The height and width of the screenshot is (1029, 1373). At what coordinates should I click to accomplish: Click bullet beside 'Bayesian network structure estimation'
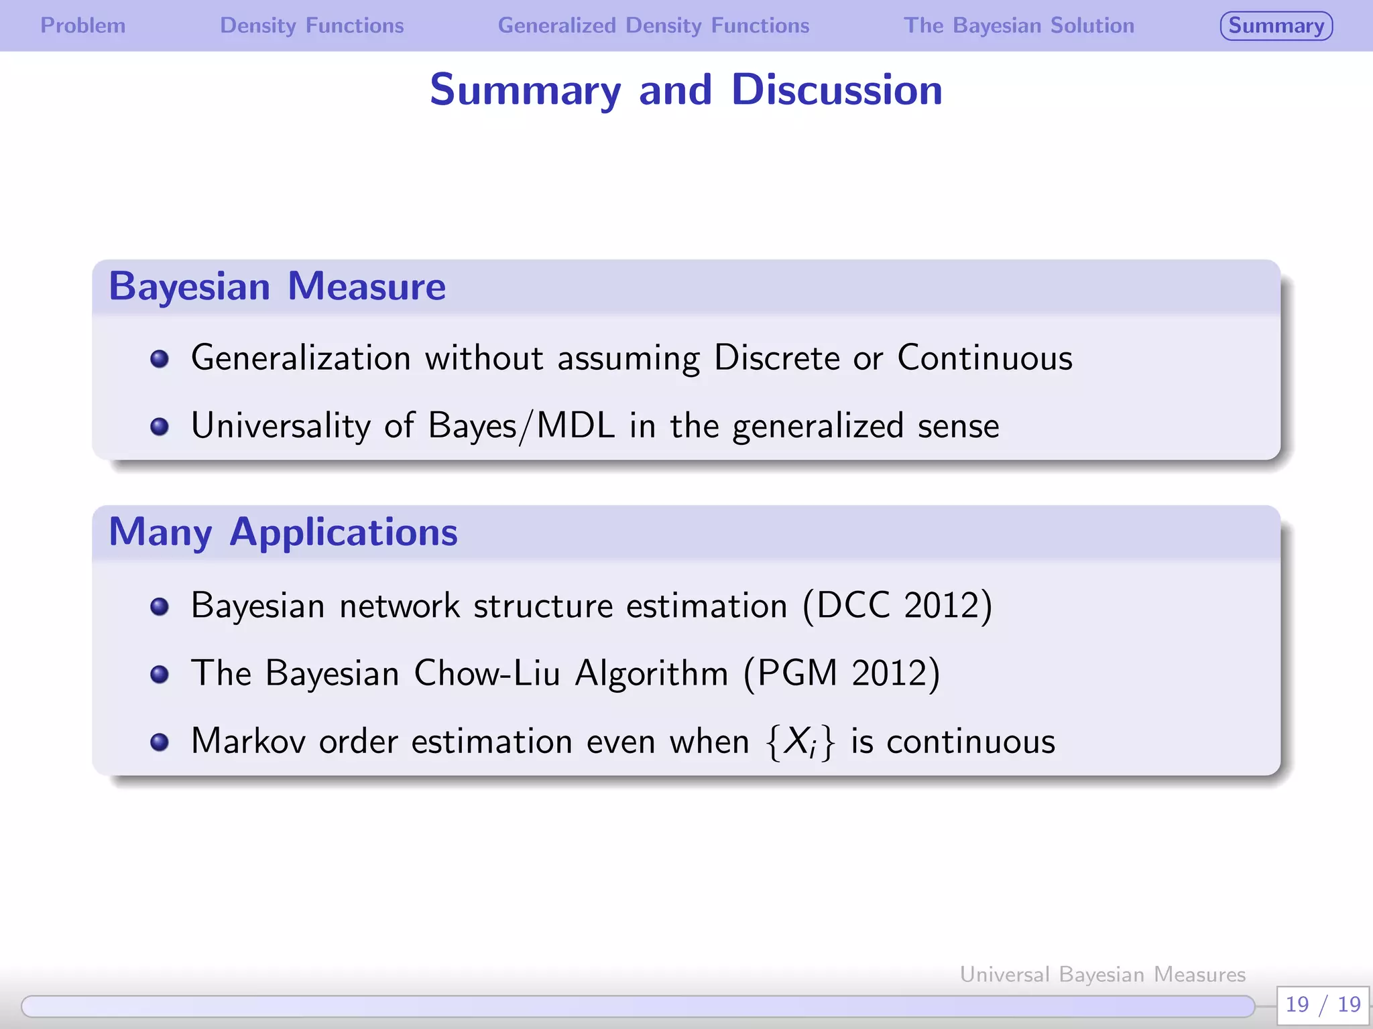pyautogui.click(x=160, y=607)
